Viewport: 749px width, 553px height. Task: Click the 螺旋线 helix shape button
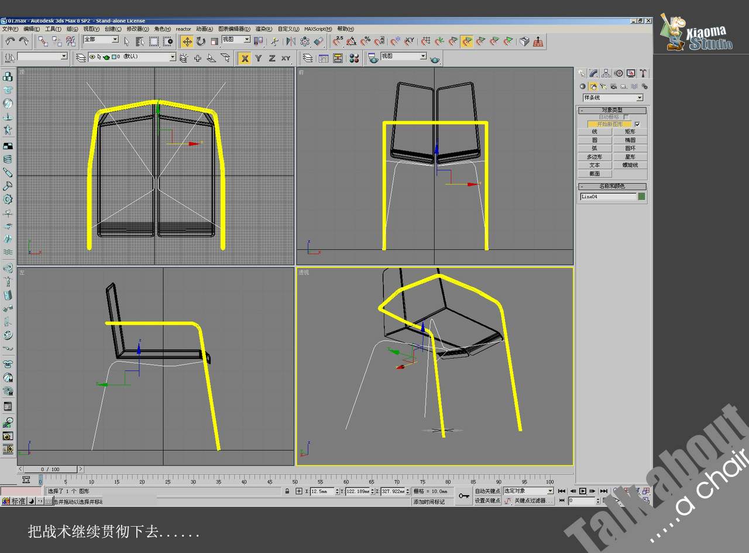[x=630, y=165]
